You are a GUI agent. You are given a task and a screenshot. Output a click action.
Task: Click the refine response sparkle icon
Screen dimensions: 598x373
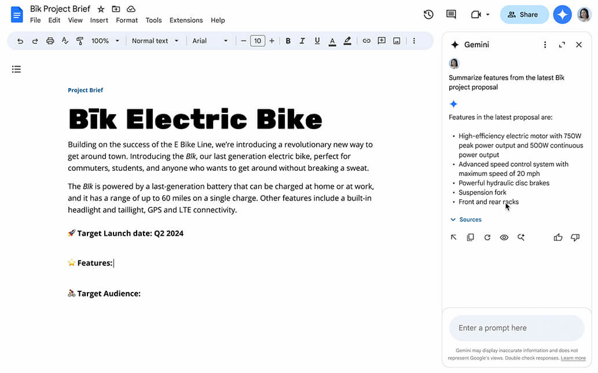pos(521,237)
